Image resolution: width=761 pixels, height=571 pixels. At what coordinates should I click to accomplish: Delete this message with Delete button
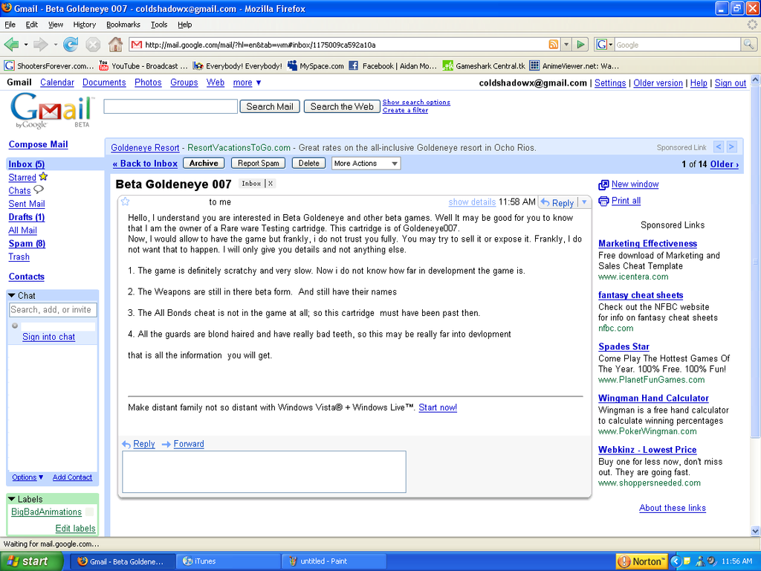[x=308, y=163]
